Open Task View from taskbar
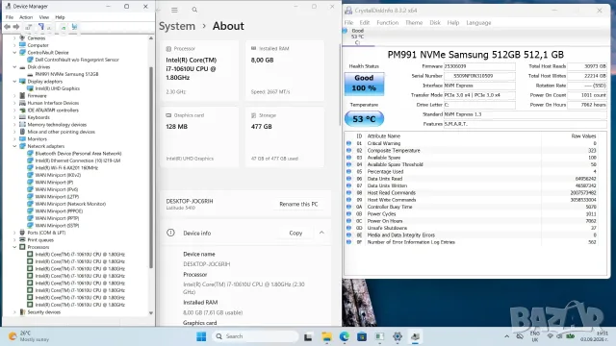This screenshot has height=346, width=616. [x=308, y=336]
